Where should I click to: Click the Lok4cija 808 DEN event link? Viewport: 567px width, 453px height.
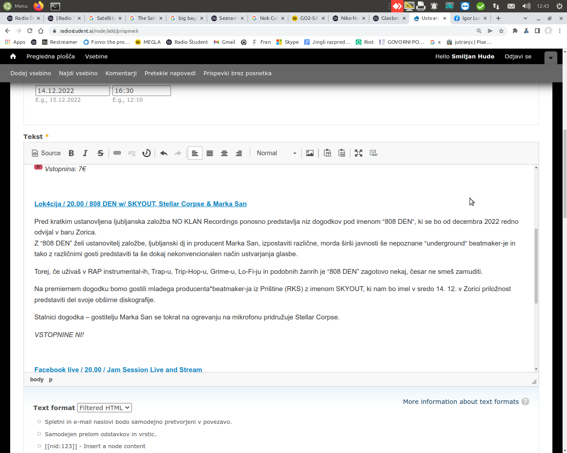tap(140, 204)
